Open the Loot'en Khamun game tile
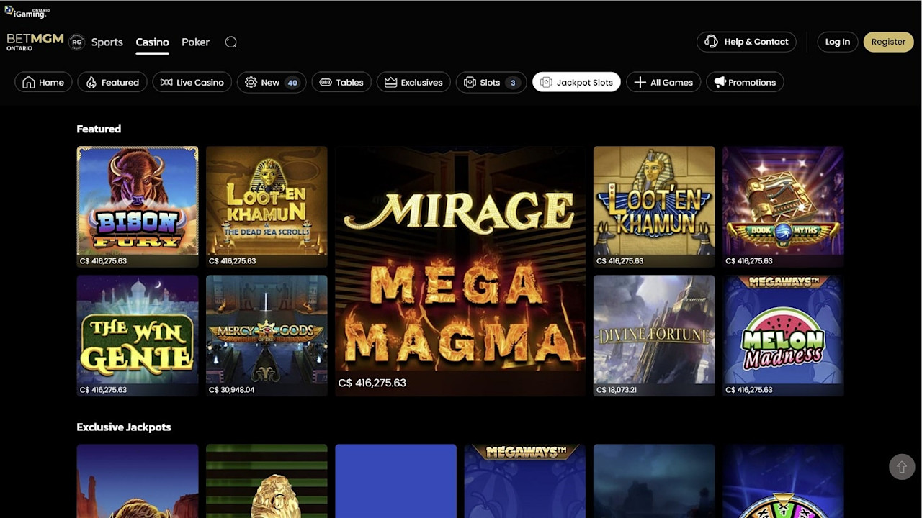The image size is (922, 518). (x=654, y=206)
